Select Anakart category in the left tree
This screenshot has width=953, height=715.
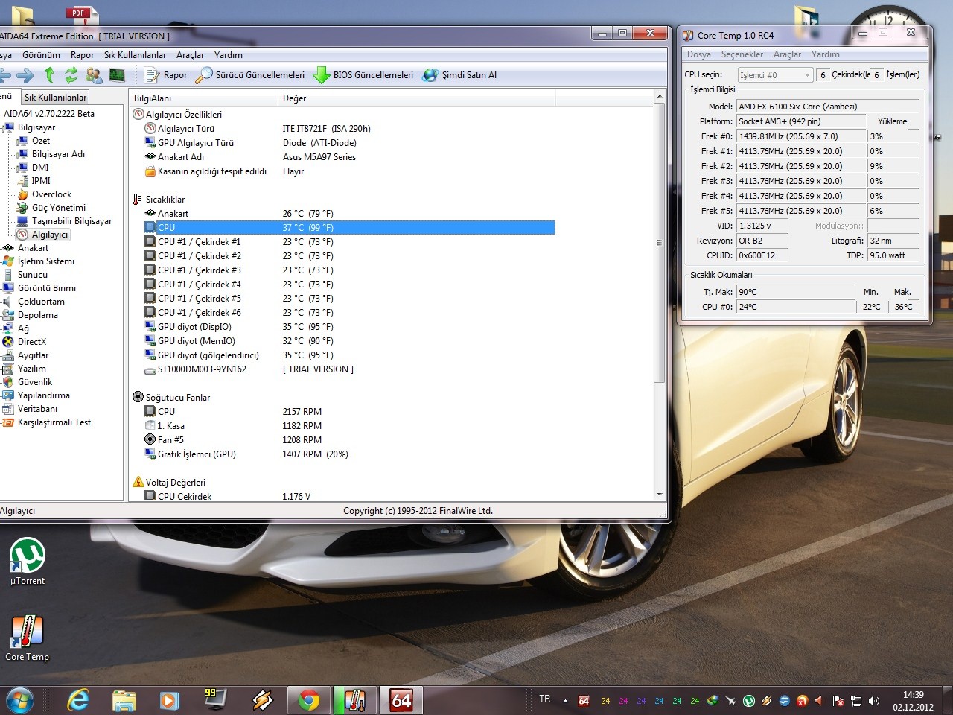point(33,248)
